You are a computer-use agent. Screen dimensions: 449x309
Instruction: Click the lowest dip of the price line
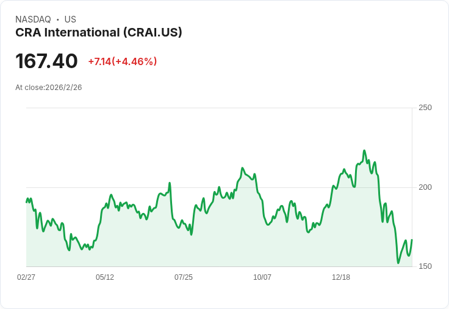pos(398,263)
